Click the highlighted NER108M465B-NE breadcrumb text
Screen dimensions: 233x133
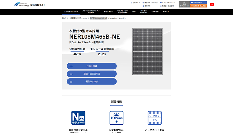pyautogui.click(x=99, y=18)
